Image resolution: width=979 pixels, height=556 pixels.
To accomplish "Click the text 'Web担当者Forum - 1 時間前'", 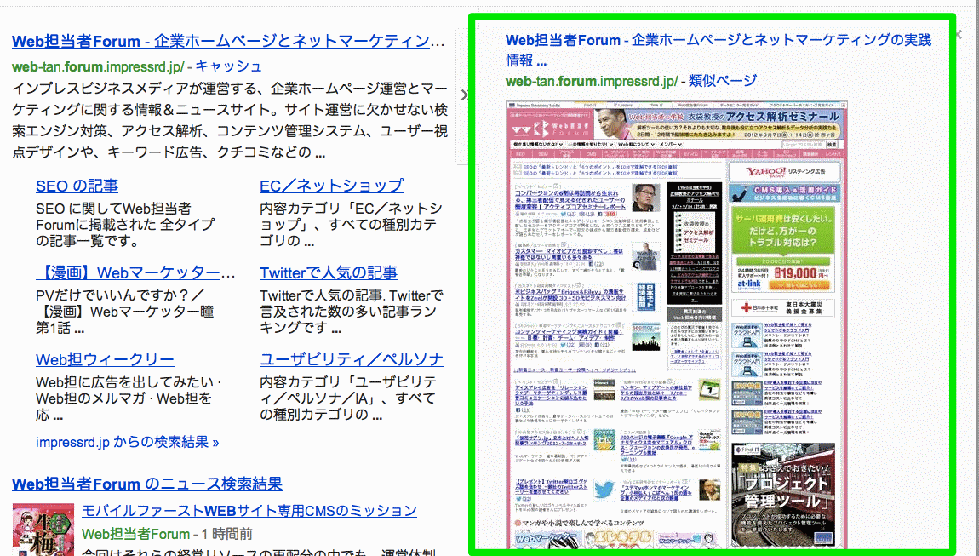I will 168,534.
